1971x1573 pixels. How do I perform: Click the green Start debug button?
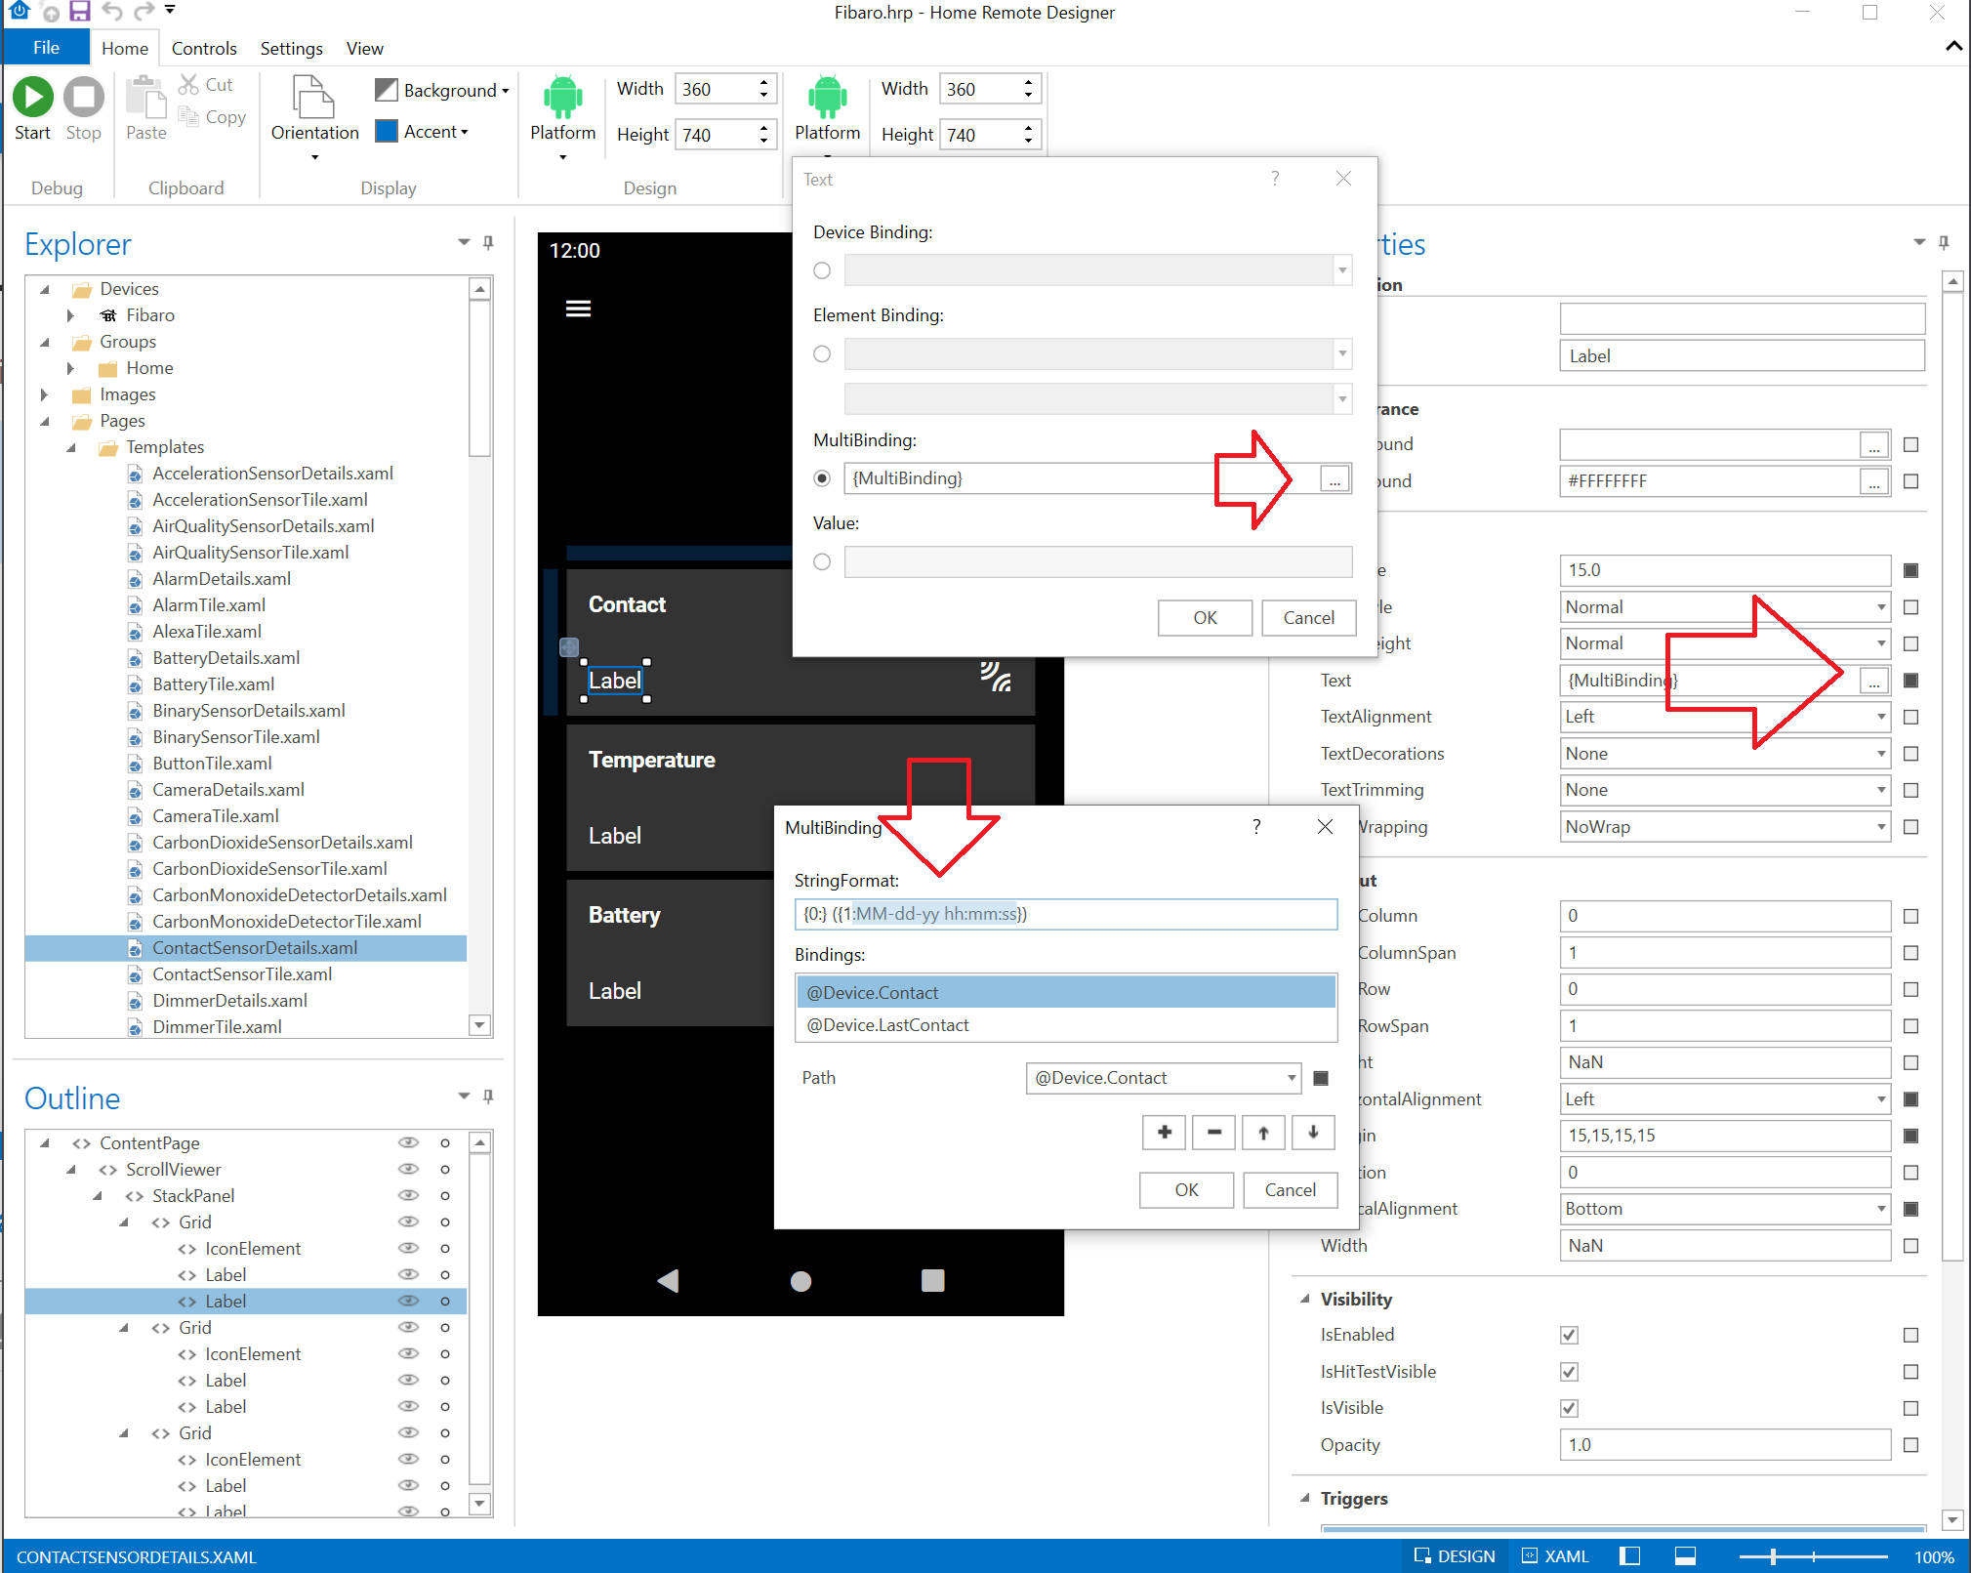tap(32, 97)
